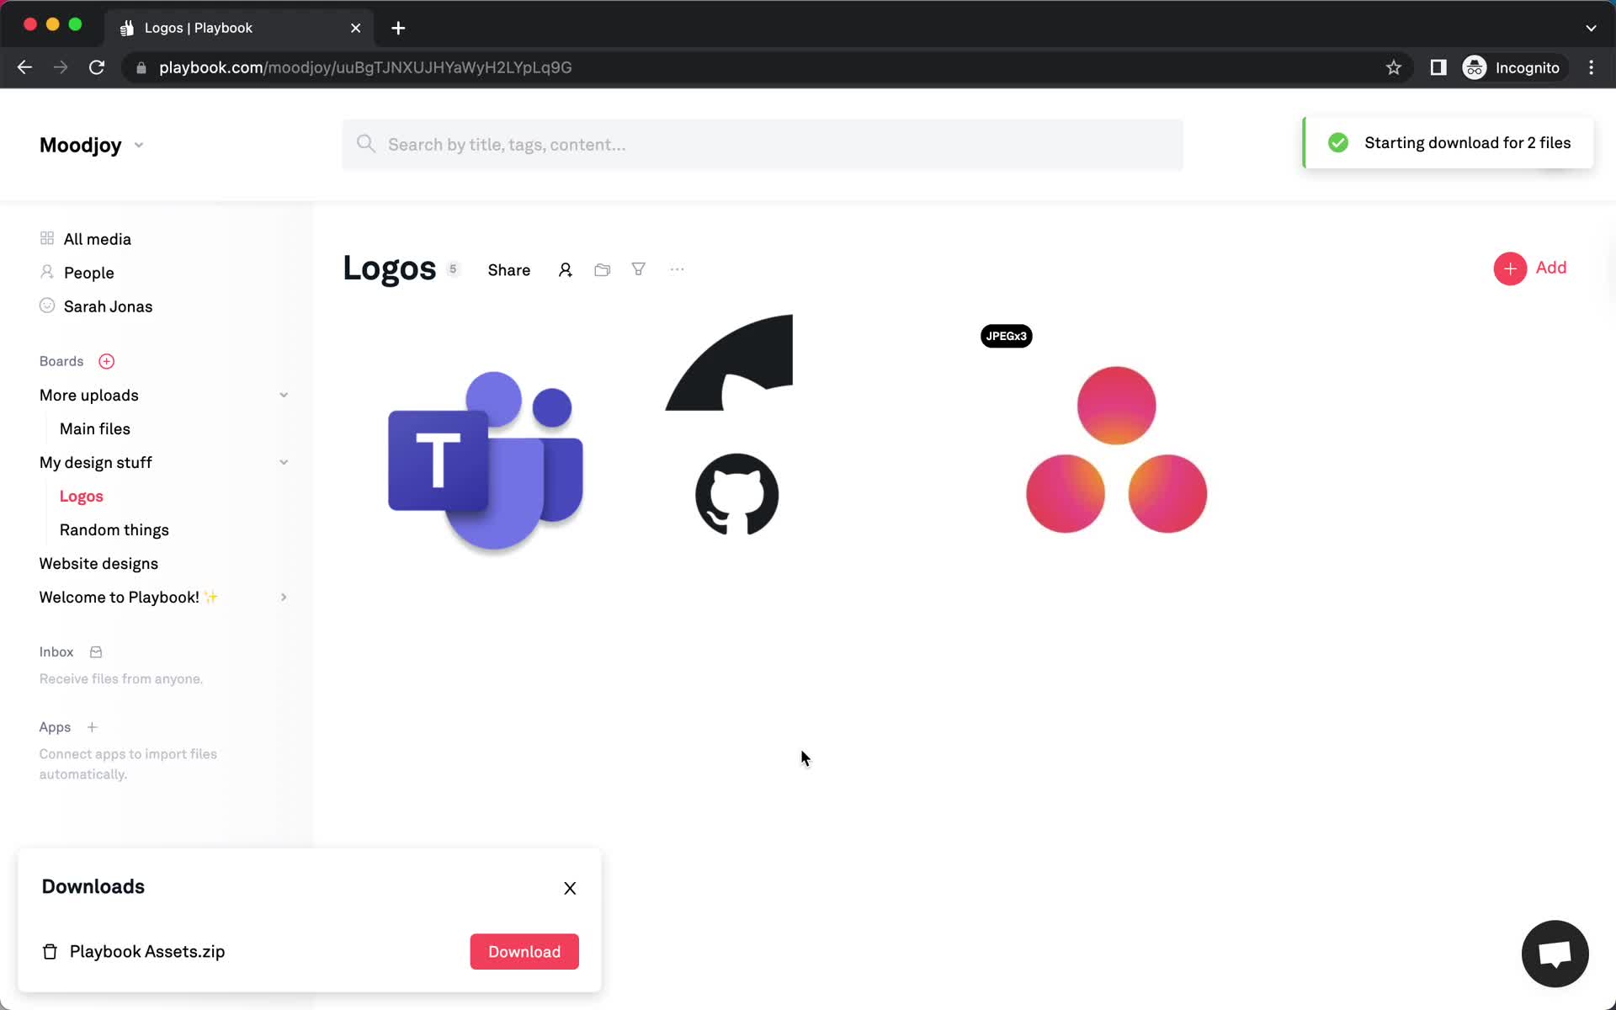Image resolution: width=1616 pixels, height=1010 pixels.
Task: Close the Downloads panel
Action: [569, 886]
